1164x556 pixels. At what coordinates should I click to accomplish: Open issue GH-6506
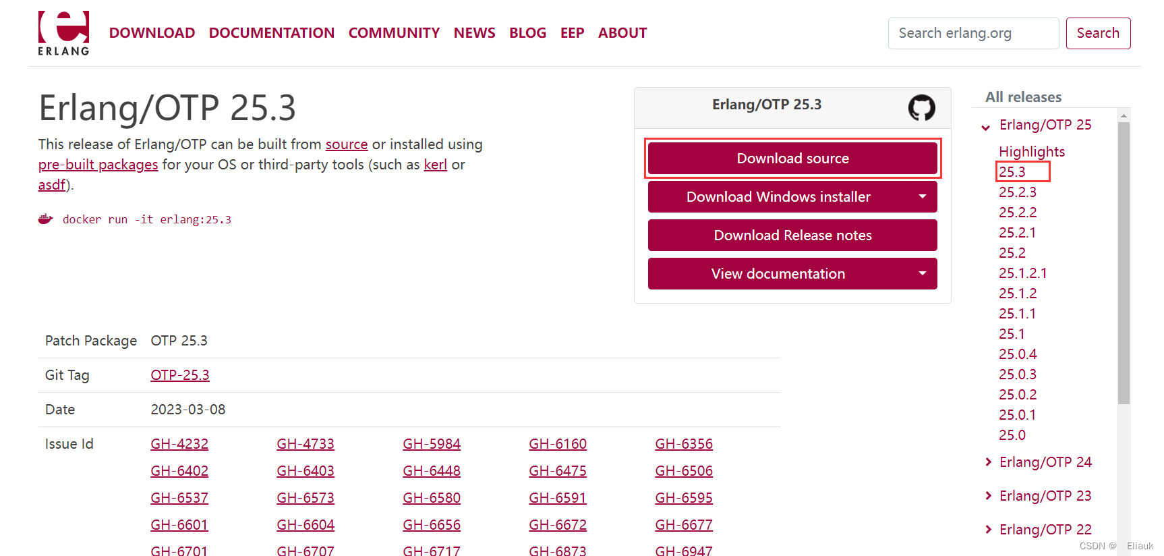684,471
